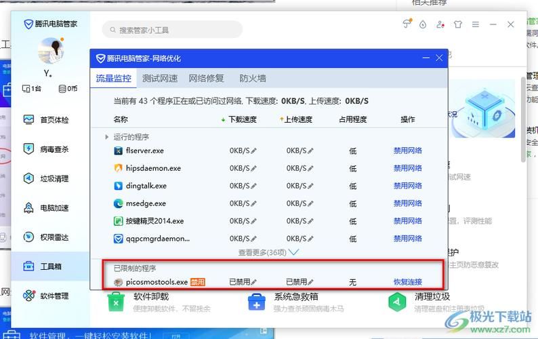
Task: Edit upload speed limit of flserver.exe
Action: (310, 151)
